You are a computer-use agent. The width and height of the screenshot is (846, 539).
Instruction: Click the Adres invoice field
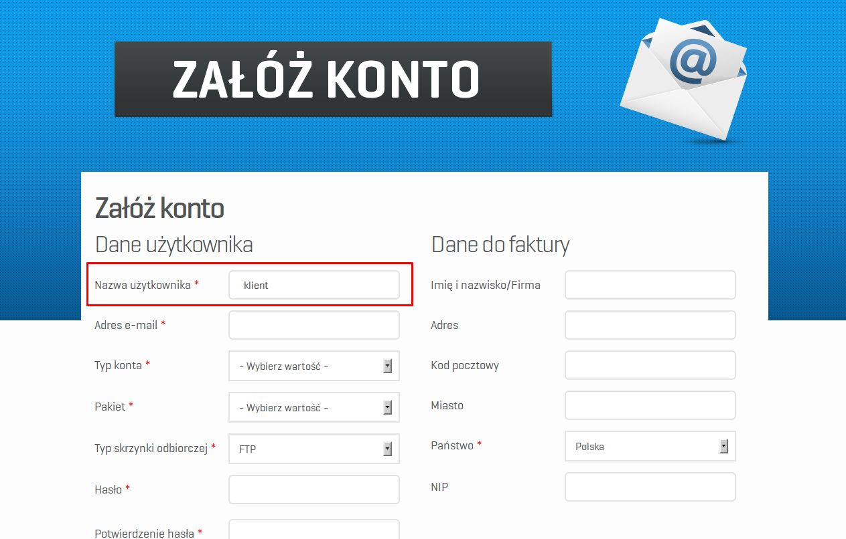pos(650,325)
